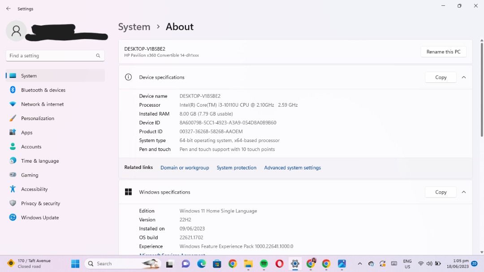
Task: Copy the device specifications
Action: (x=441, y=78)
